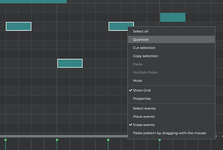
Task: Click the second green velocity handle
Action: pyautogui.click(x=57, y=140)
